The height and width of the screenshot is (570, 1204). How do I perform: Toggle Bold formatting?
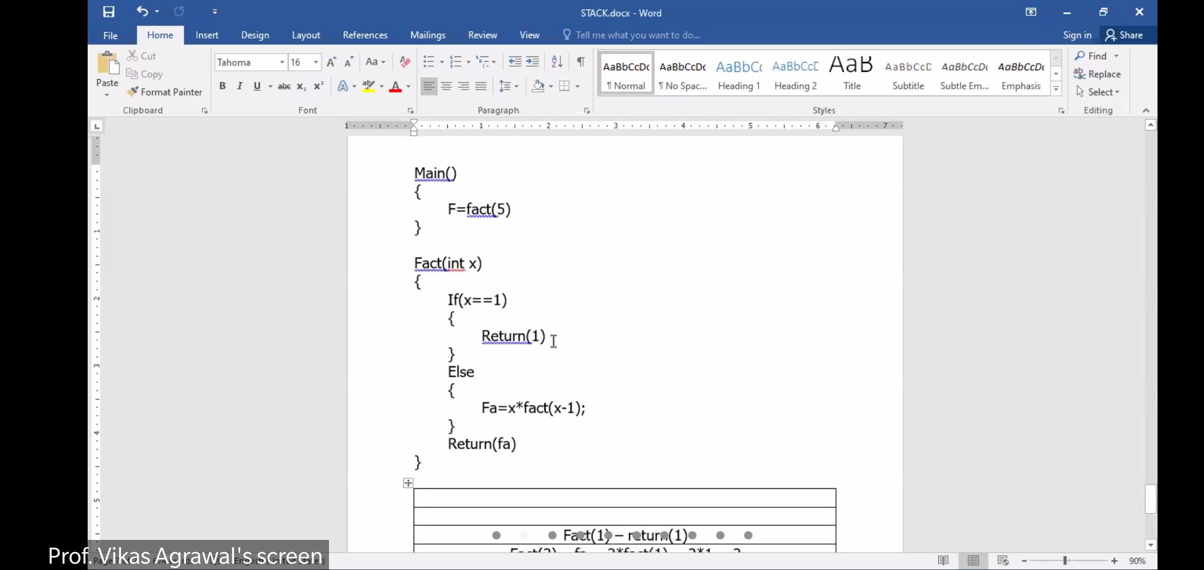222,86
